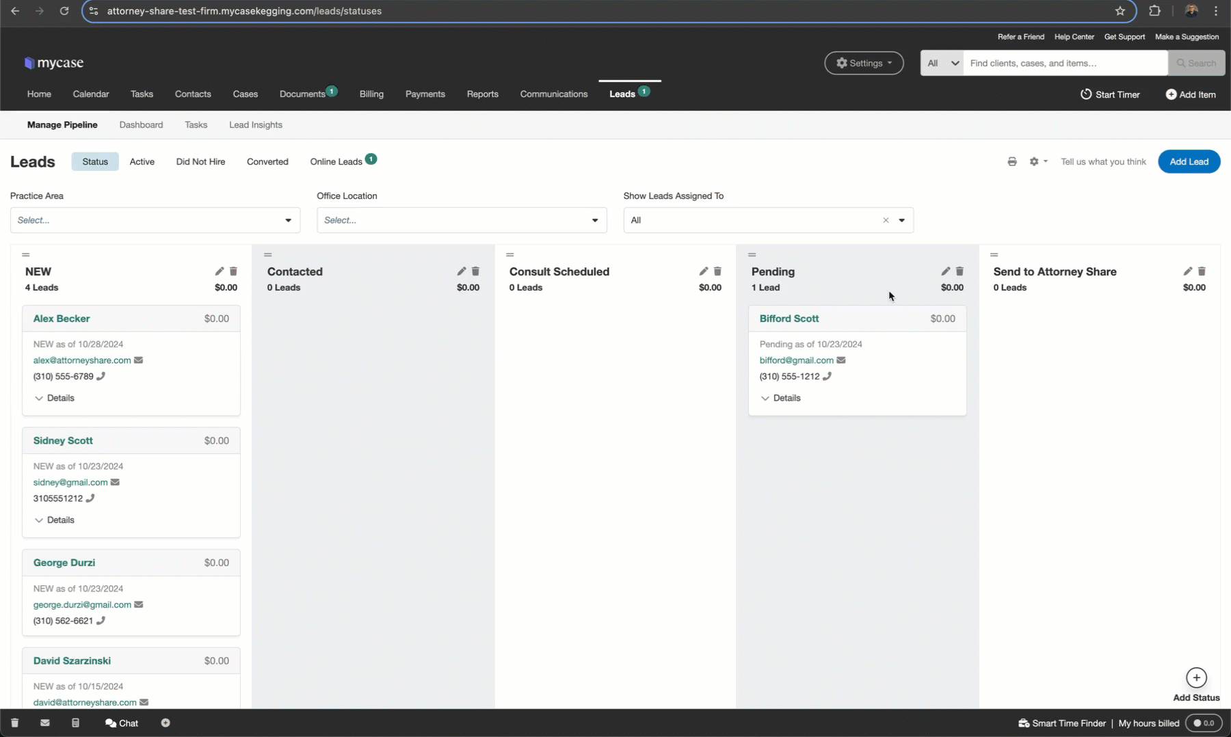Expand Details on Sidney Scott card
The width and height of the screenshot is (1231, 737).
[x=54, y=520]
